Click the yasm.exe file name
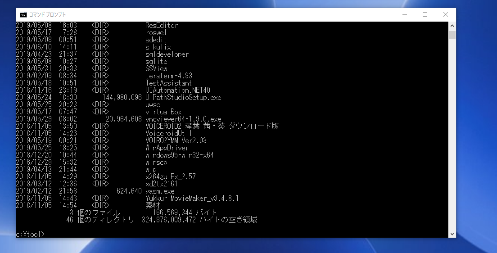Screen dimensions: 497x253 160,191
